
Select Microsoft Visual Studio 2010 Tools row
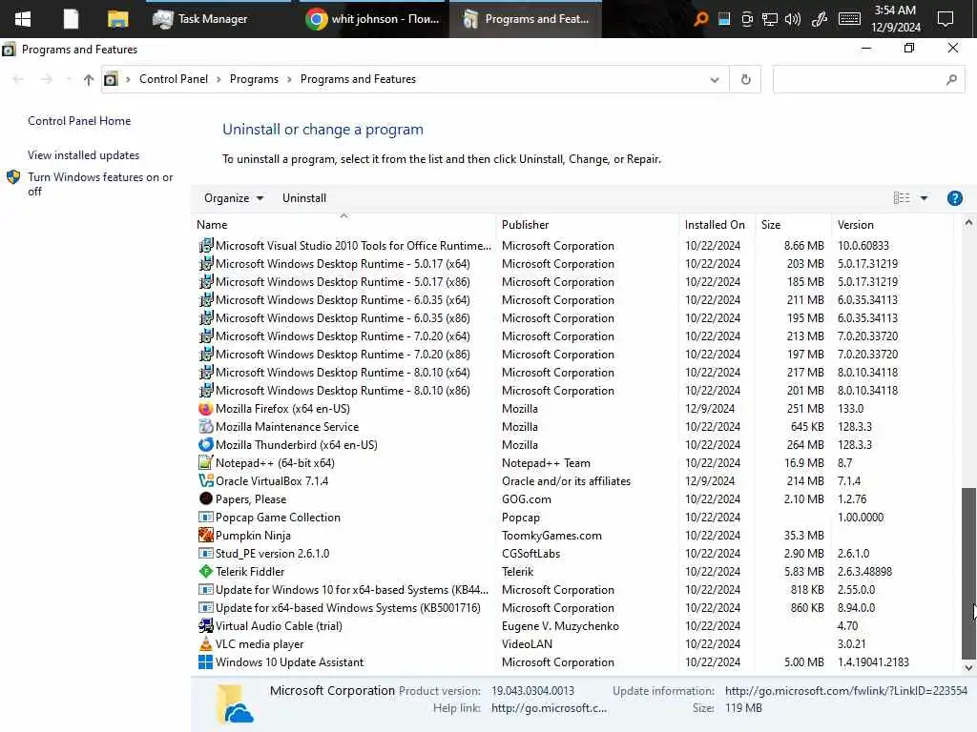click(x=573, y=246)
